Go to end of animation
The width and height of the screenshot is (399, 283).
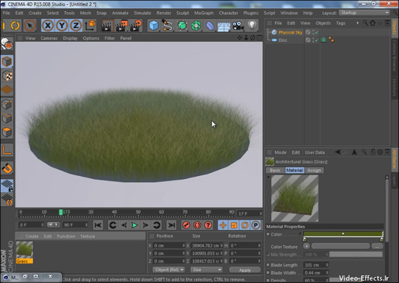(171, 225)
